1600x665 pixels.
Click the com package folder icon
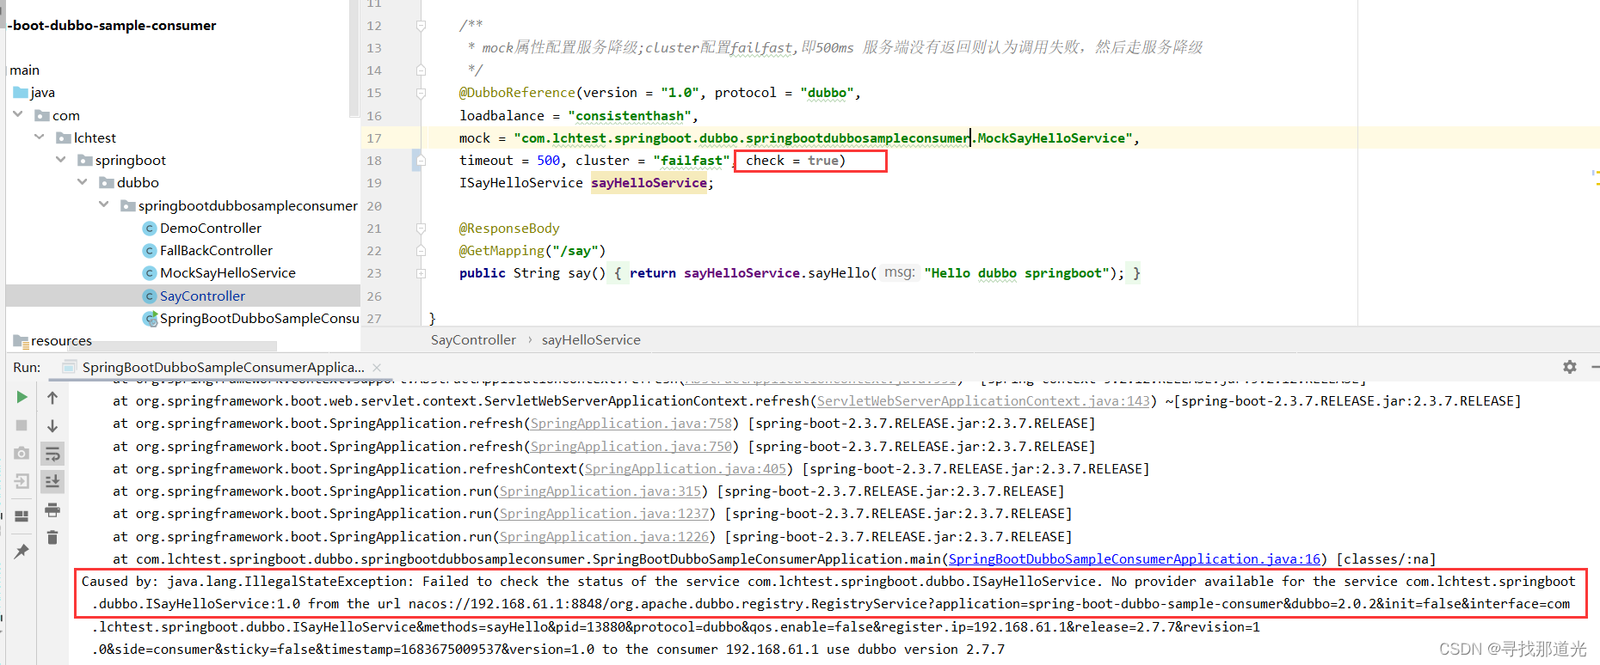(42, 115)
